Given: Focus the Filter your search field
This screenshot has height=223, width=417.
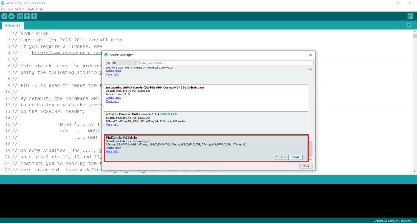Looking at the screenshot, I should (226, 63).
